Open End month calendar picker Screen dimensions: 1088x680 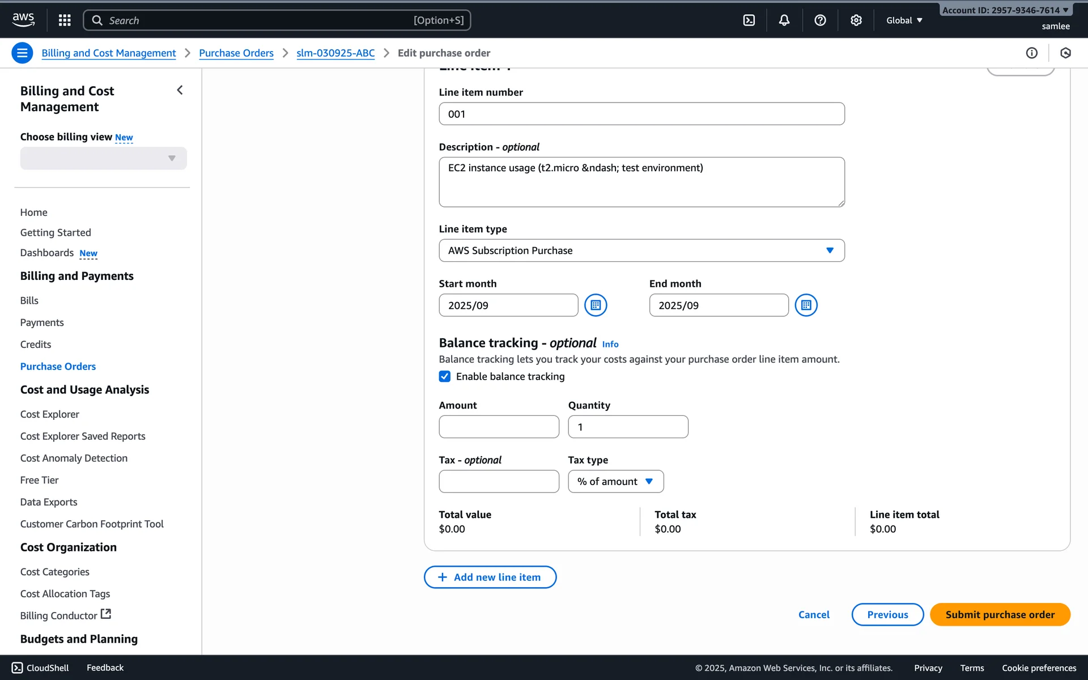click(x=806, y=305)
